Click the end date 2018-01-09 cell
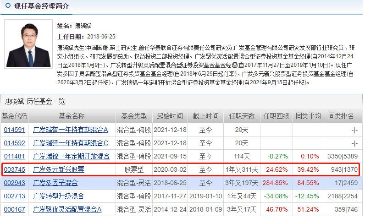The width and height of the screenshot is (365, 218). pyautogui.click(x=205, y=209)
